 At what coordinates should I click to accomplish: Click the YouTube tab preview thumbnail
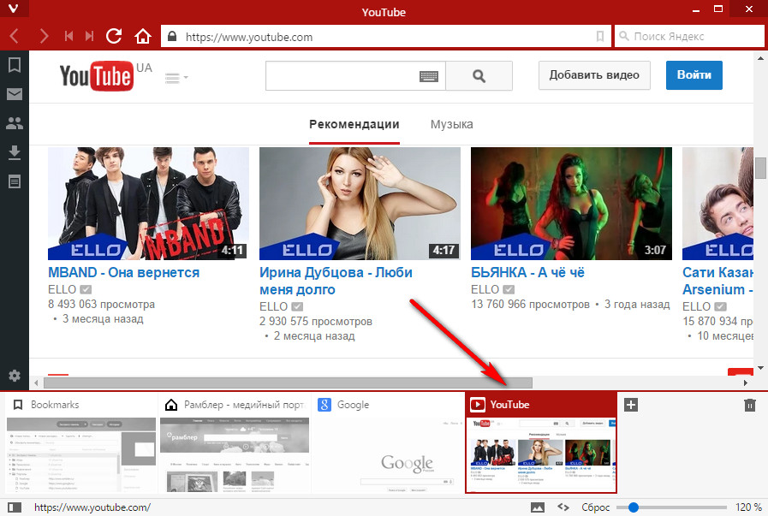(x=541, y=454)
